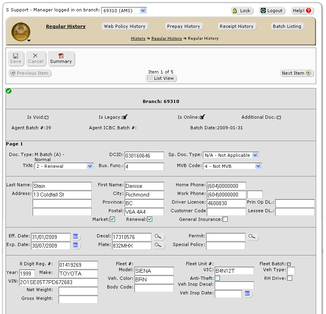
Task: Open the Batch Listing tab
Action: (287, 26)
